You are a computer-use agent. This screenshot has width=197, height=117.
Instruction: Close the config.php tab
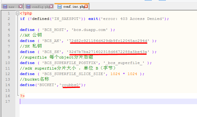(51, 6)
